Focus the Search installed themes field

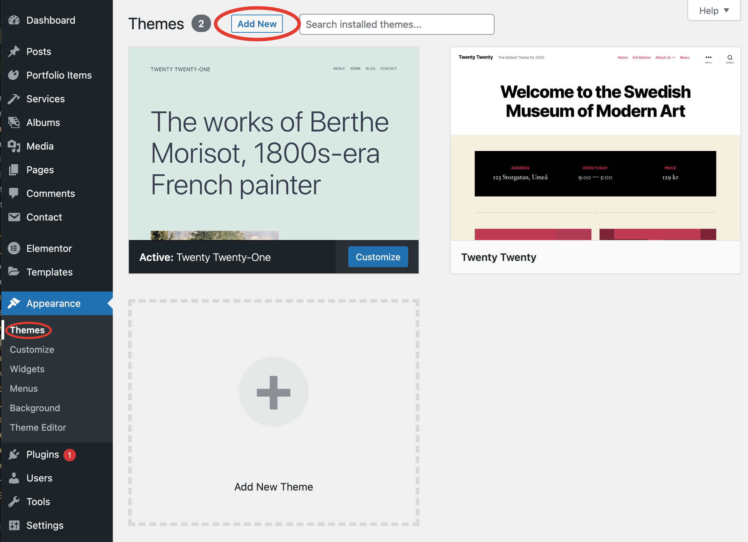click(397, 24)
